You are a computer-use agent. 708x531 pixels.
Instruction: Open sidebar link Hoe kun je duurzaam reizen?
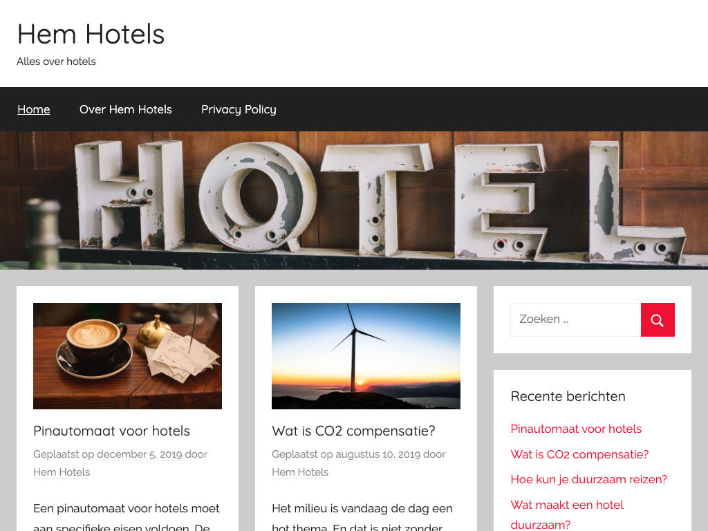(589, 480)
